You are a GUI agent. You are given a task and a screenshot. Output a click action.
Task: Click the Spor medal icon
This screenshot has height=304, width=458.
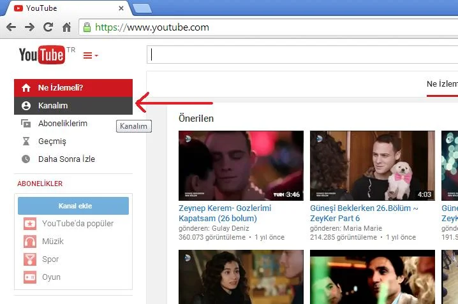(30, 259)
